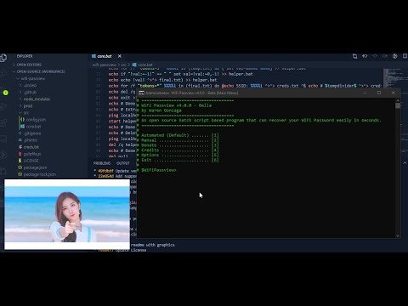Click the console icon in the Wifi Passview title bar

141,93
